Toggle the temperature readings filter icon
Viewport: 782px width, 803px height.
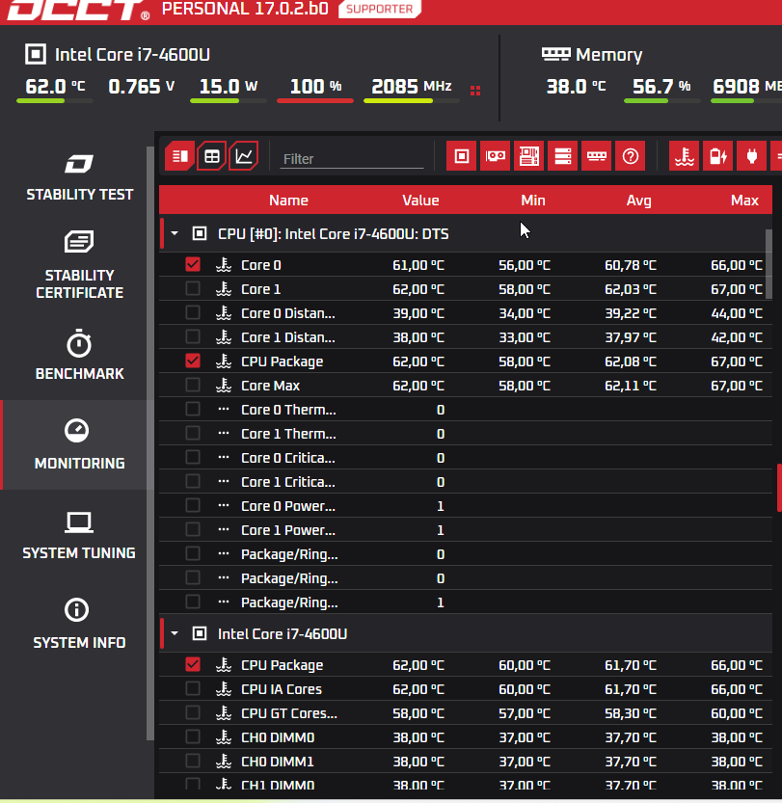685,156
